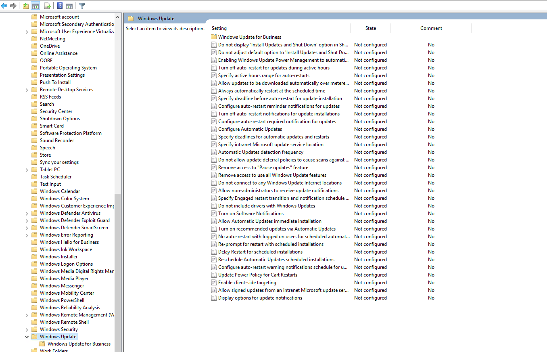The image size is (547, 352).
Task: Click the tree scrollbar up arrow
Action: tap(118, 17)
